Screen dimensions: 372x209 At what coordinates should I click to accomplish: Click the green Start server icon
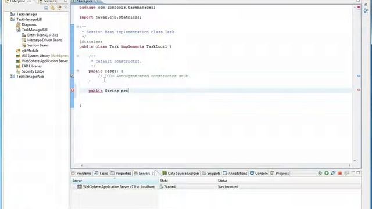point(327,173)
